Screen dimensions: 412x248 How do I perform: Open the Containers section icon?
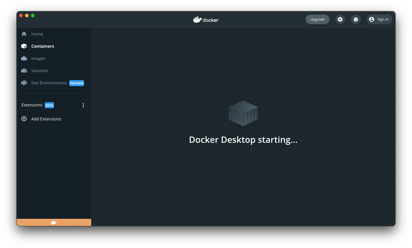click(24, 46)
